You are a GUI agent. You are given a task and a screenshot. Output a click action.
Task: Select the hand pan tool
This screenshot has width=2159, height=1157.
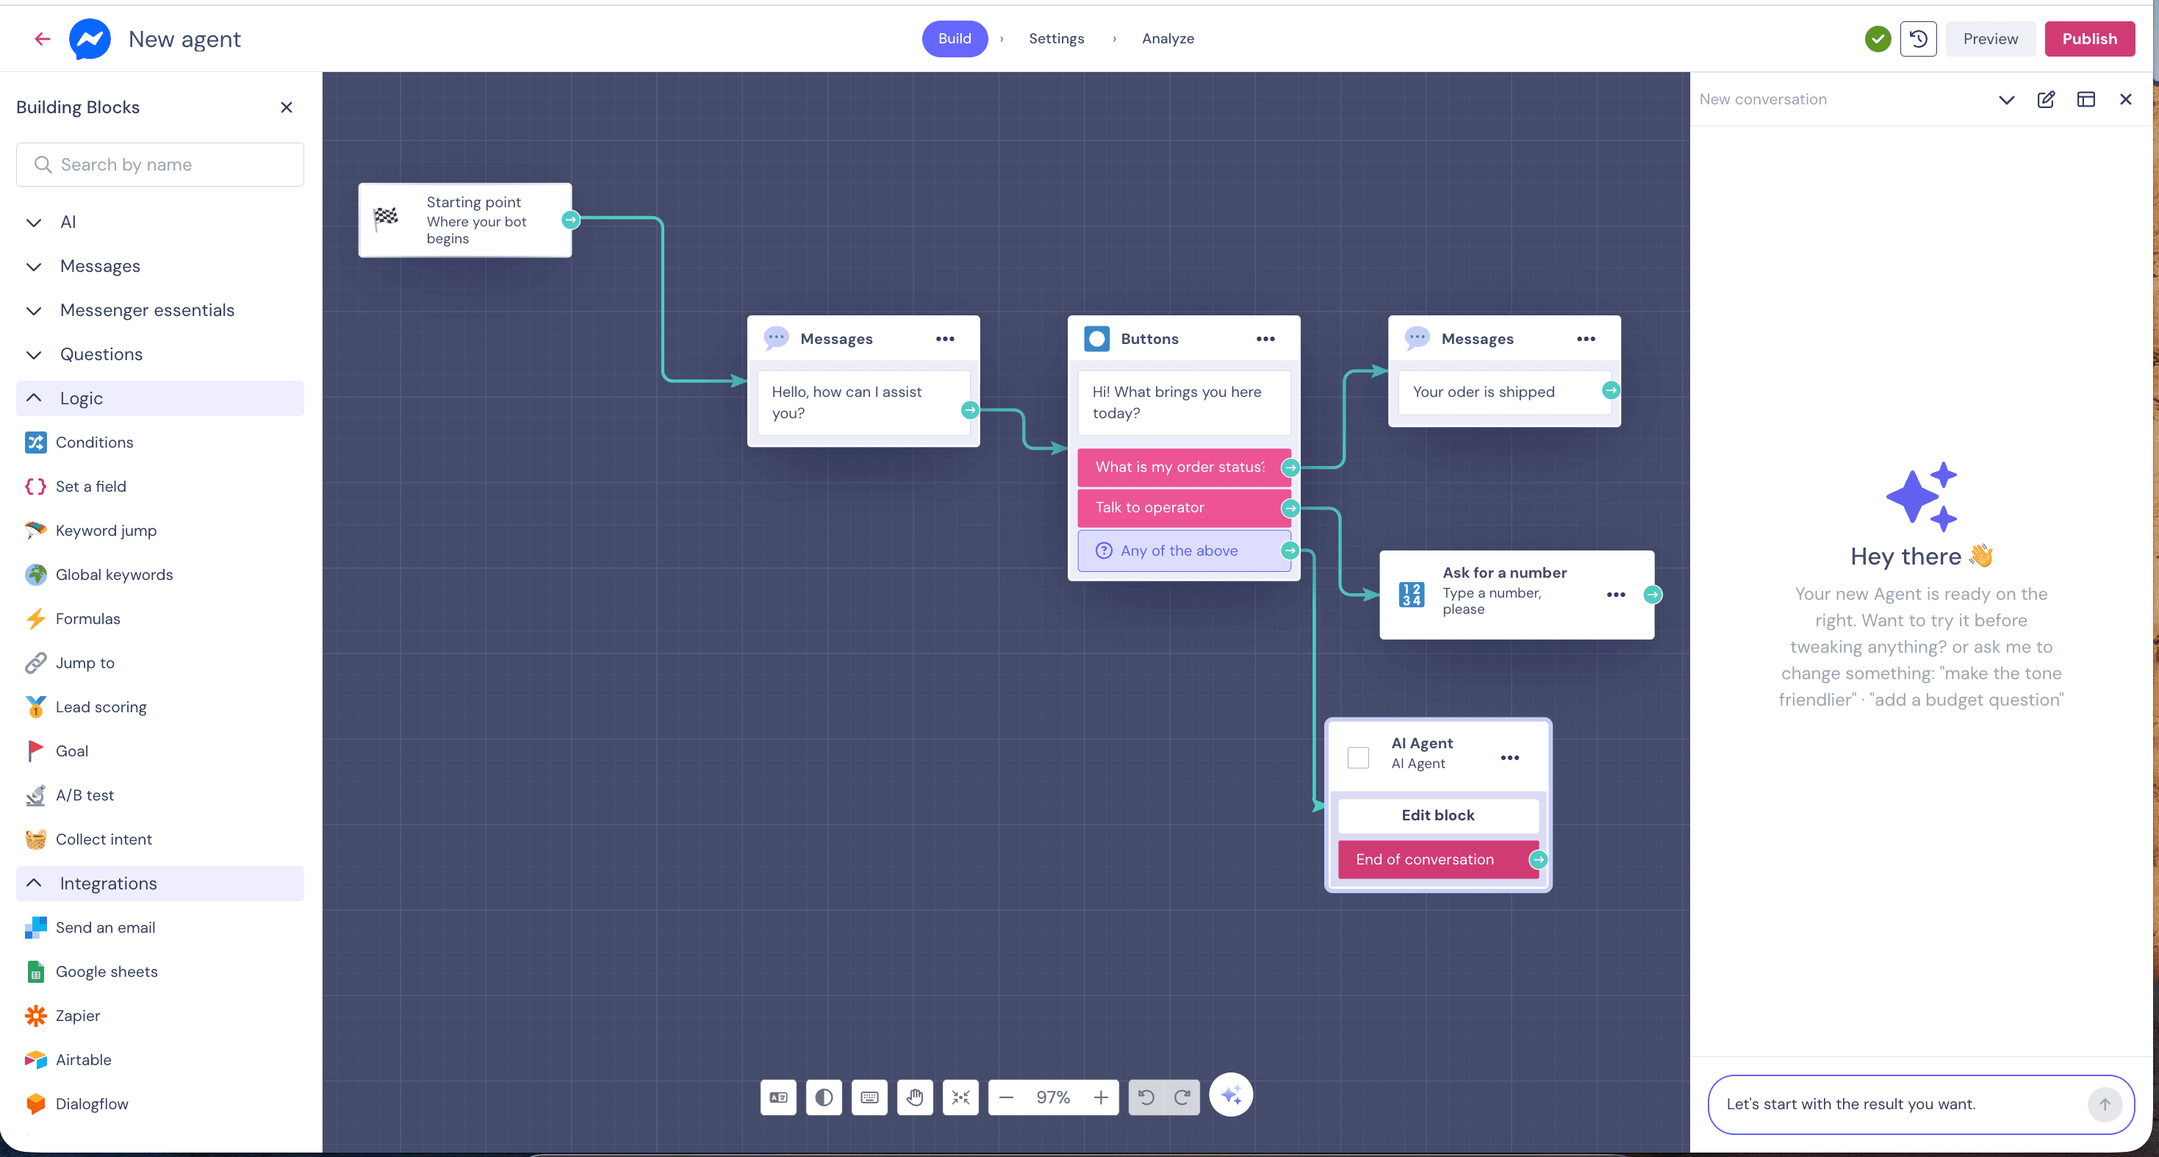click(x=914, y=1097)
